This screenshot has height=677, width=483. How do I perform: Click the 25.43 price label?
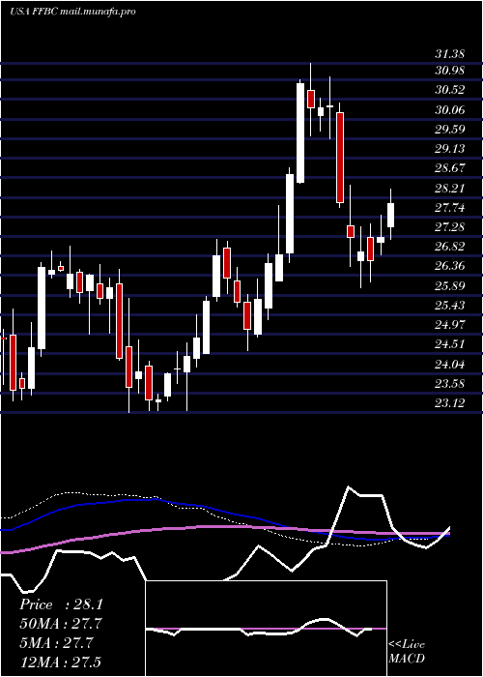pos(449,307)
